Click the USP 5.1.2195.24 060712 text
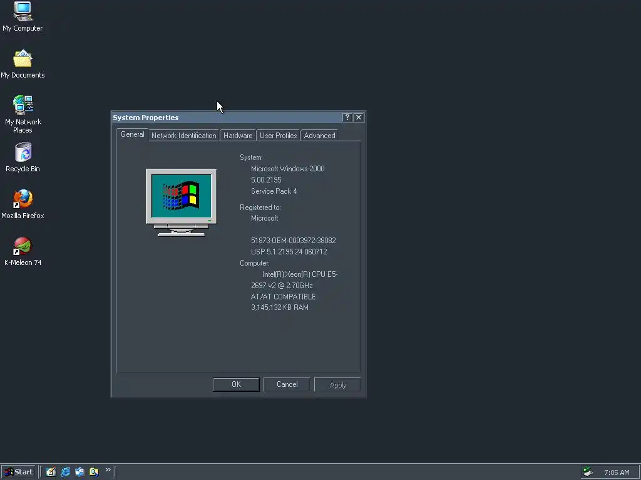Image resolution: width=641 pixels, height=480 pixels. coord(289,252)
